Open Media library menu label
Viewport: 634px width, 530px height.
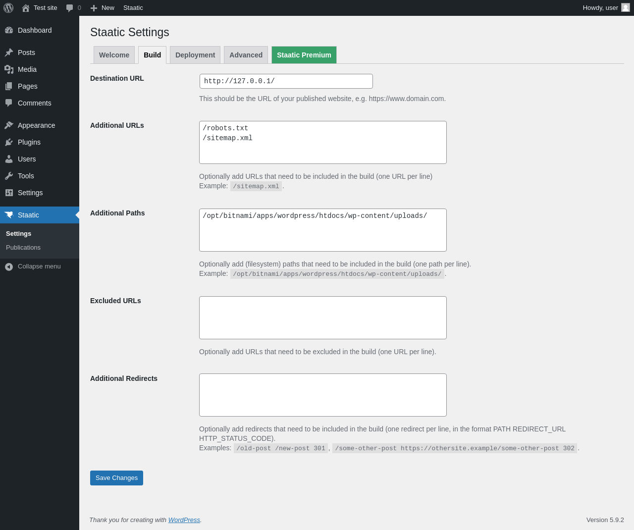(x=27, y=69)
